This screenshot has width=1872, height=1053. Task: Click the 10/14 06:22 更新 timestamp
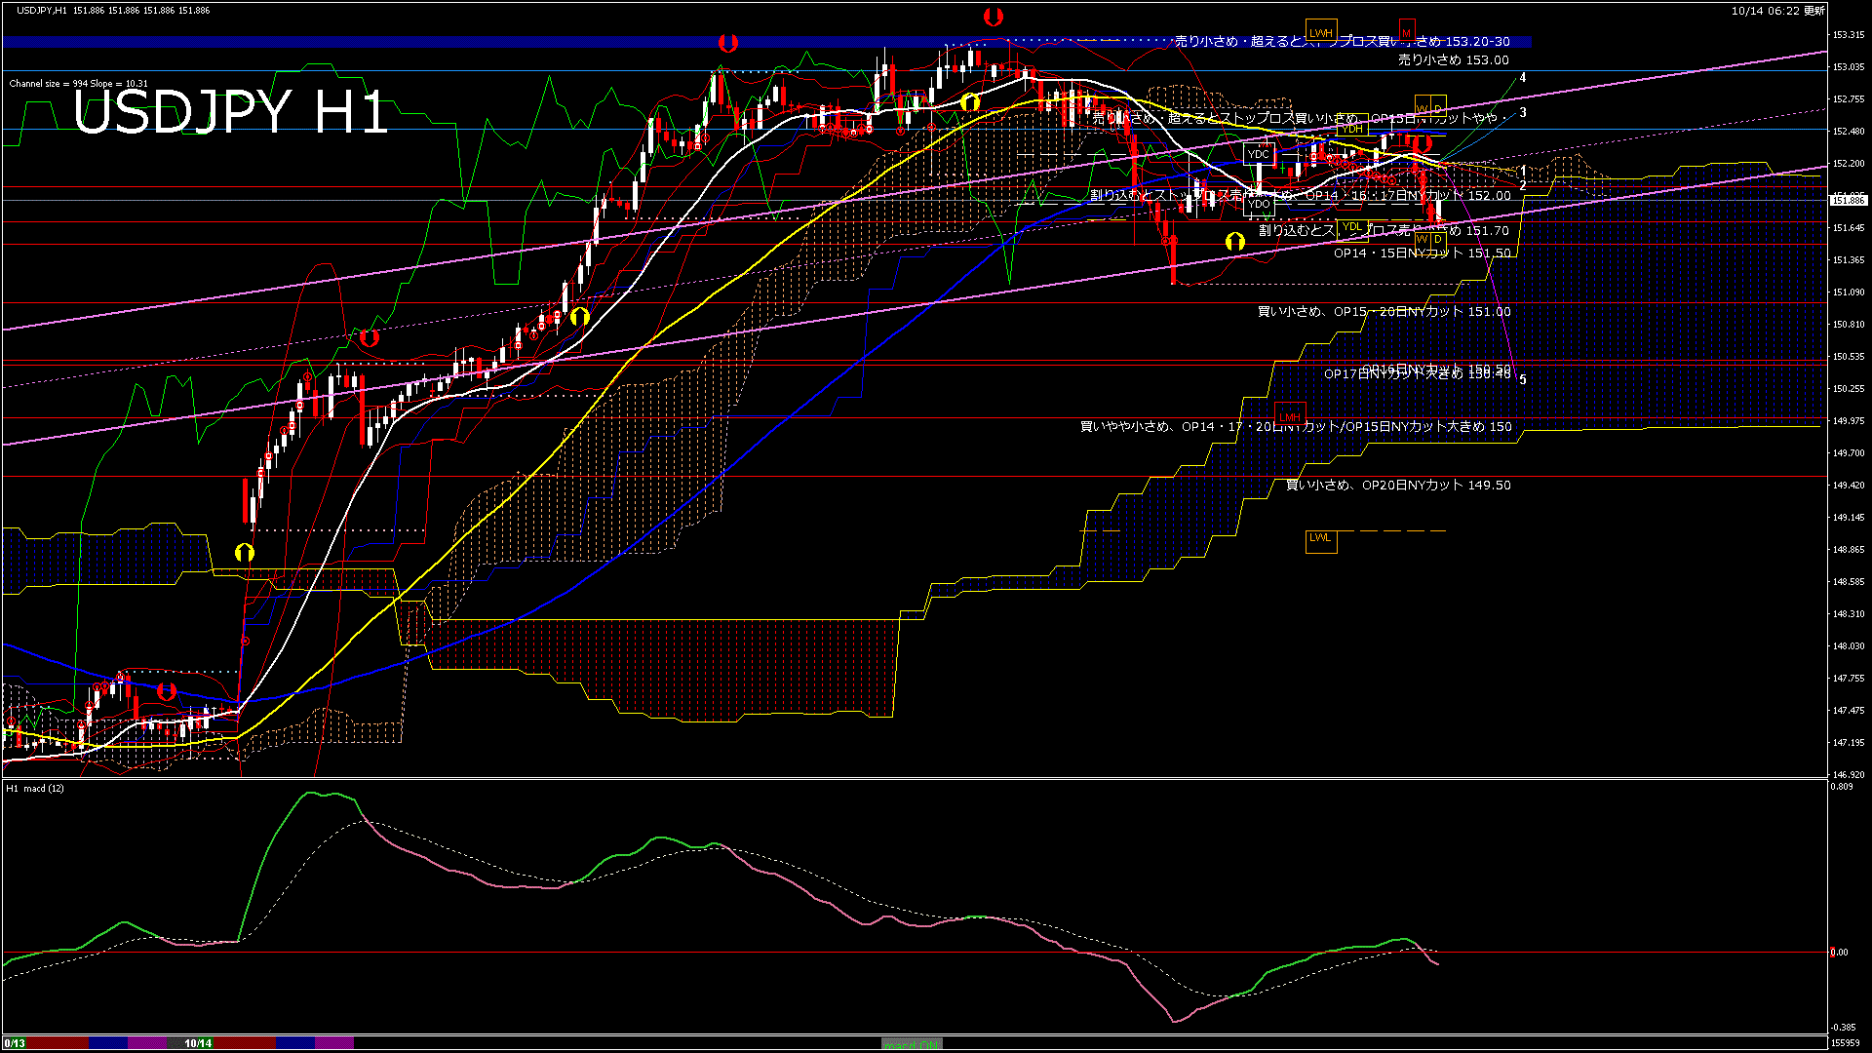coord(1777,11)
